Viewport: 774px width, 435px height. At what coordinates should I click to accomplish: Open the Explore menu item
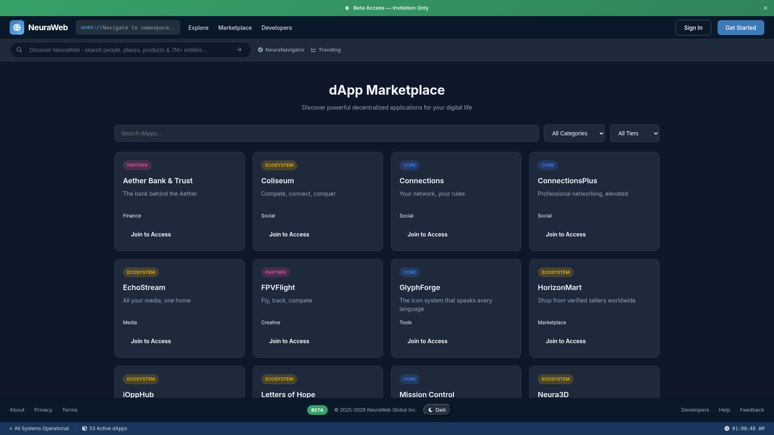pyautogui.click(x=198, y=28)
